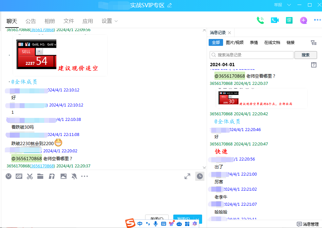Click the 搜索 button
The width and height of the screenshot is (322, 228).
[x=306, y=55]
